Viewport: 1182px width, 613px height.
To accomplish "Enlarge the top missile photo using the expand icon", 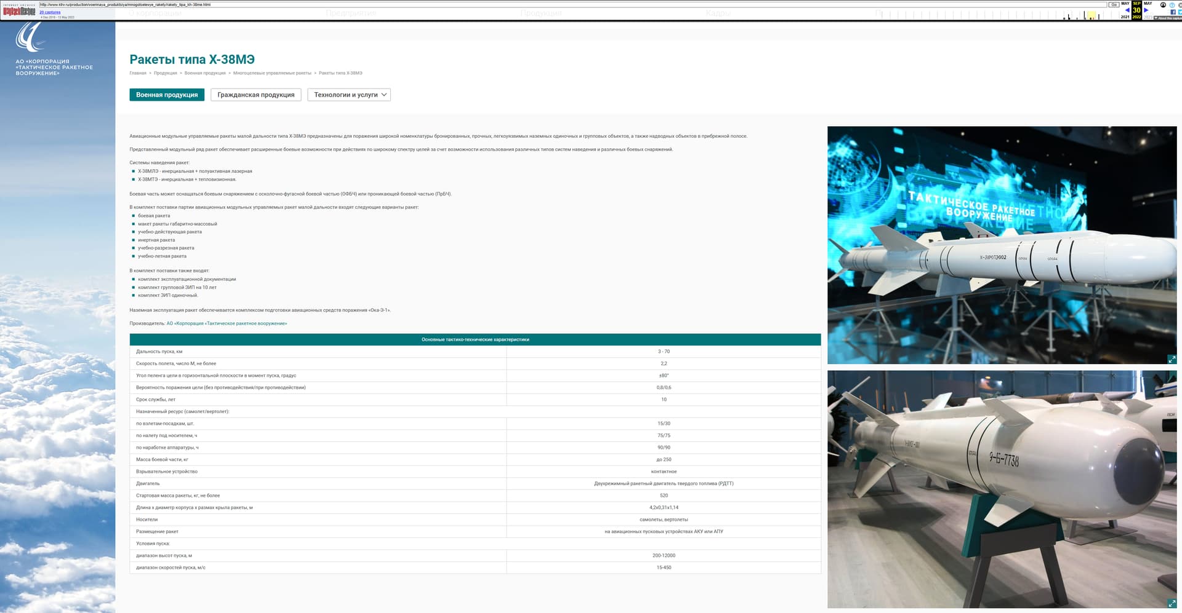I will 1172,359.
